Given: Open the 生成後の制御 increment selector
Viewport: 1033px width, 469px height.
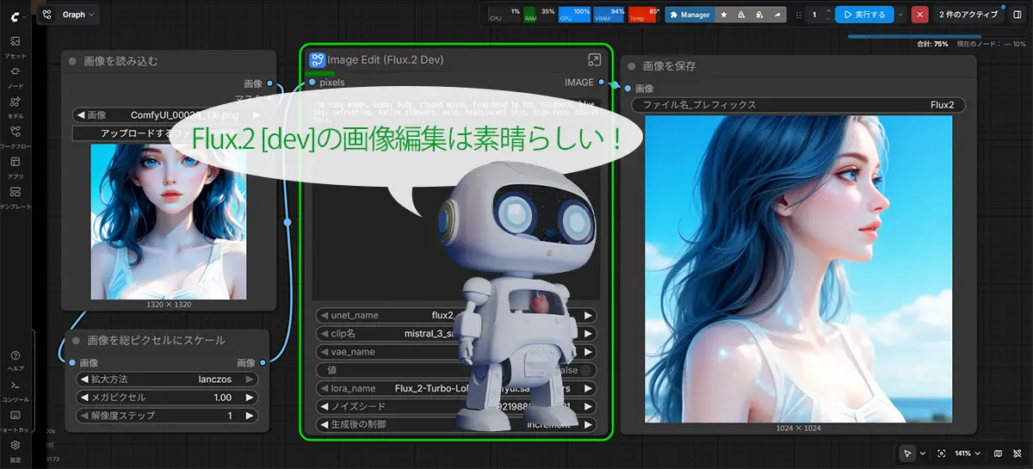Looking at the screenshot, I should click(x=456, y=424).
